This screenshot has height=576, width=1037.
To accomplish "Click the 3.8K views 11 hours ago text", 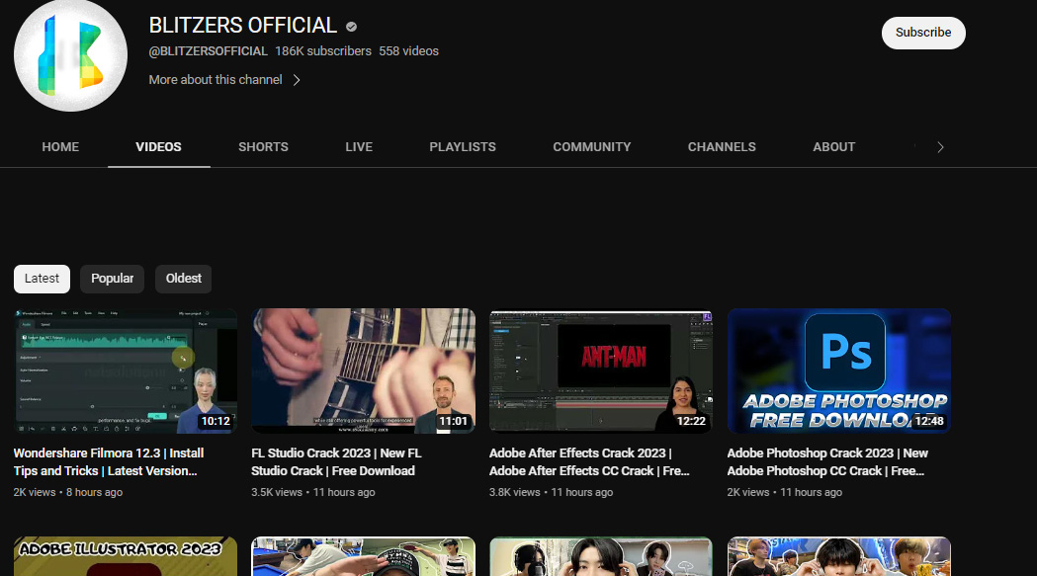I will (551, 492).
